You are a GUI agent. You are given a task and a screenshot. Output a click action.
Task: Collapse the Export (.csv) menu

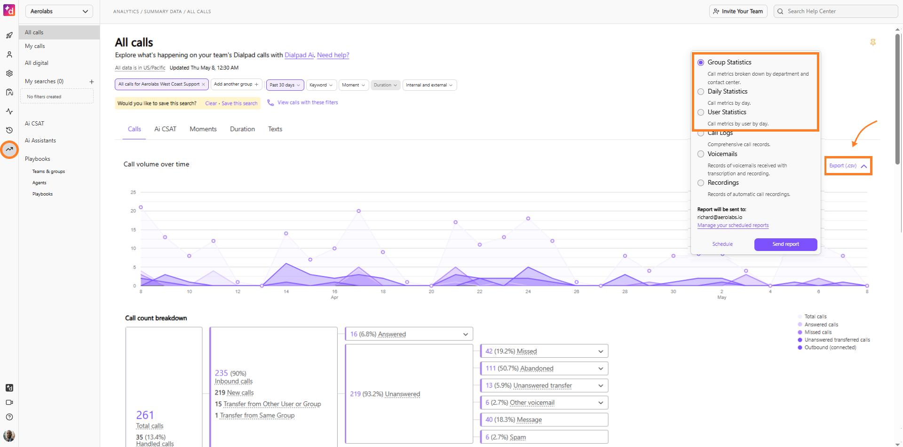pos(848,166)
